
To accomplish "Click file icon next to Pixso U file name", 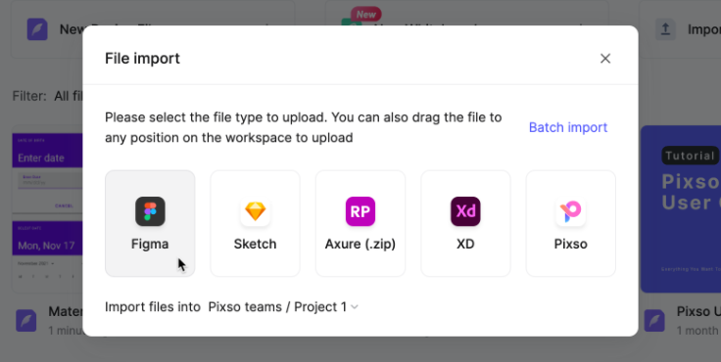I will click(x=654, y=320).
